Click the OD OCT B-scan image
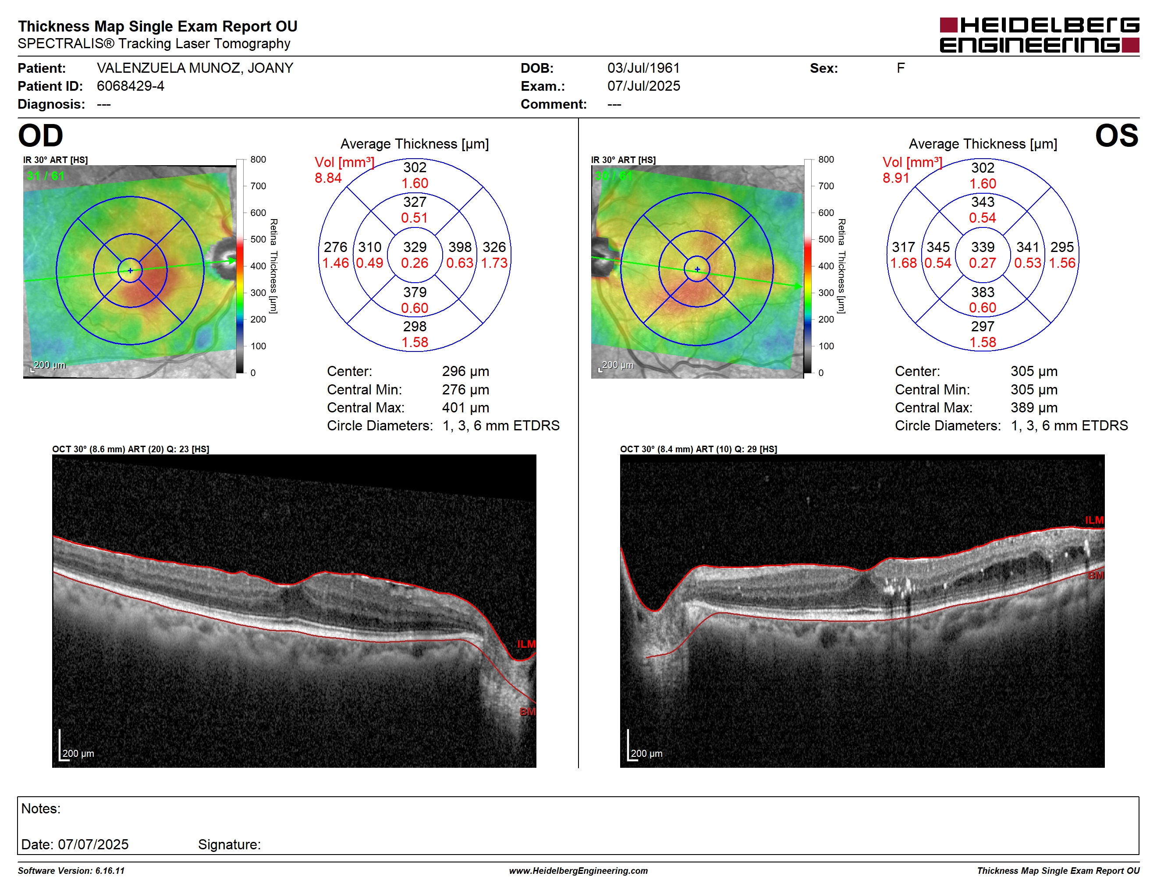1157x894 pixels. pyautogui.click(x=294, y=610)
